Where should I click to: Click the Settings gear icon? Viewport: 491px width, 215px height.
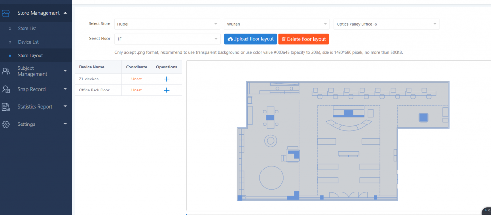pyautogui.click(x=6, y=124)
